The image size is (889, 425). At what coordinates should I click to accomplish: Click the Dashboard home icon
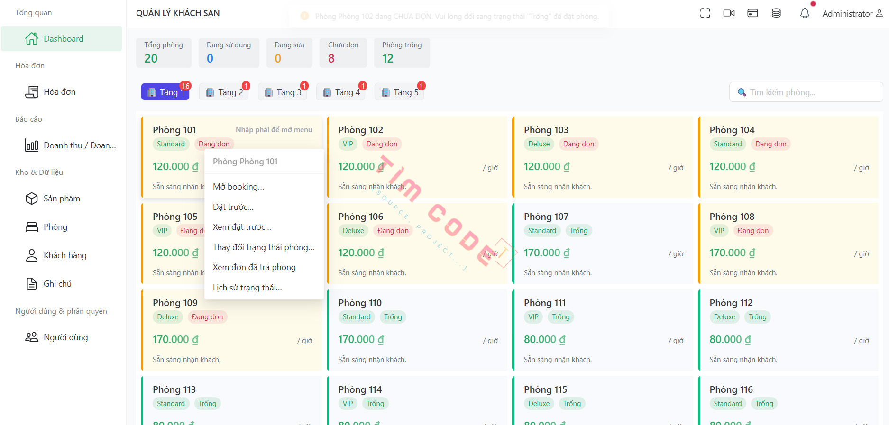point(32,38)
